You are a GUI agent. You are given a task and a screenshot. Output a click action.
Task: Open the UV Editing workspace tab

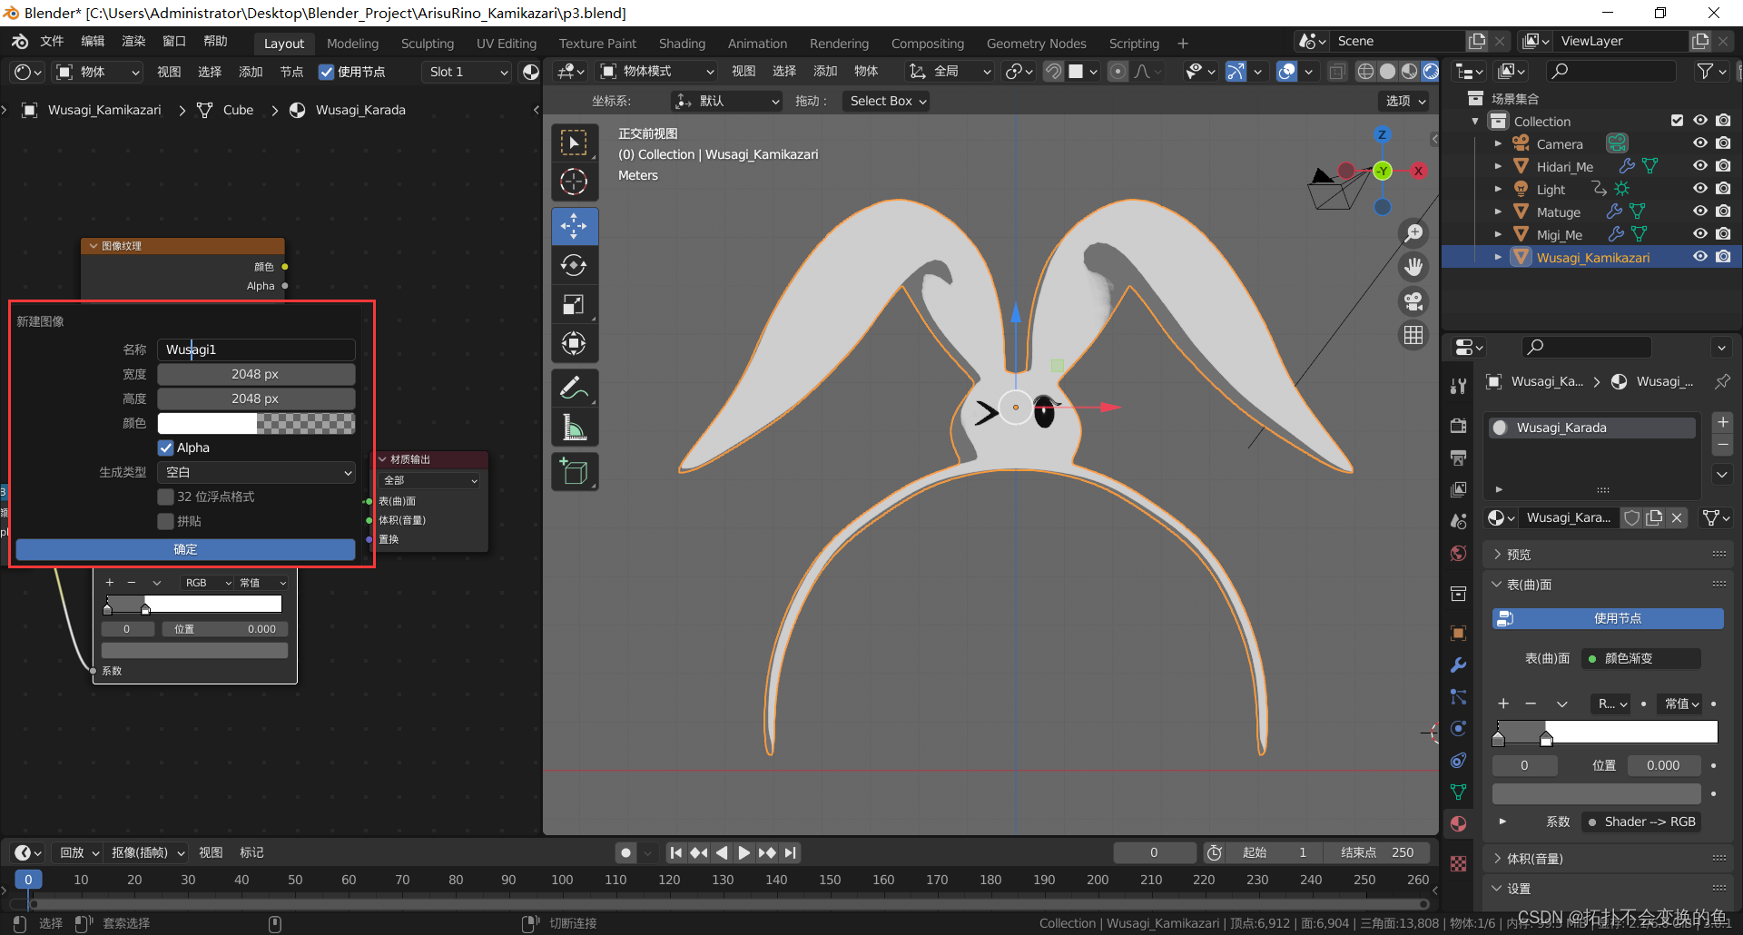pyautogui.click(x=506, y=44)
